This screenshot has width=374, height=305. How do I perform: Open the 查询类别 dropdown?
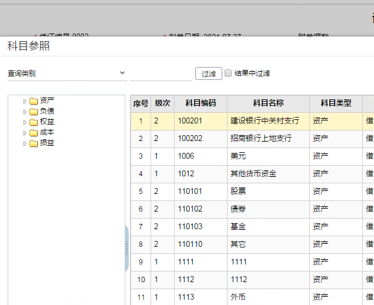67,73
